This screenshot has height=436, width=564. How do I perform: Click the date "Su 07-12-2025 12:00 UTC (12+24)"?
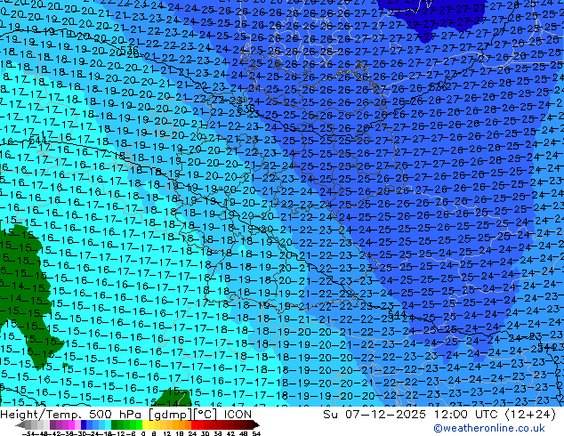point(439,415)
